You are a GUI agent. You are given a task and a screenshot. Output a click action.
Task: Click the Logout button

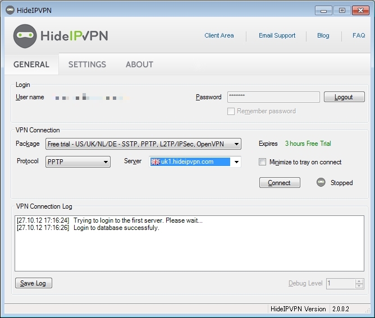344,97
